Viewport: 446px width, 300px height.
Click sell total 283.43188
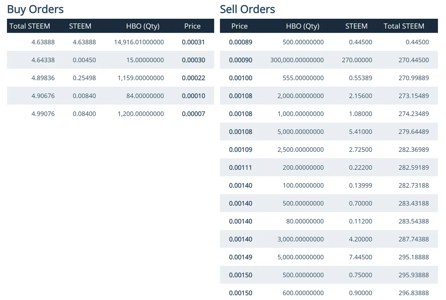coord(414,204)
